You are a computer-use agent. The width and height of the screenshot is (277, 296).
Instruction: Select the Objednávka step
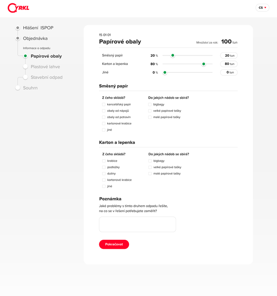(35, 38)
